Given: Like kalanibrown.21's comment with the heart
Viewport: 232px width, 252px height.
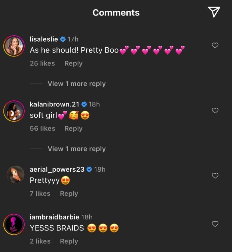Looking at the screenshot, I should pos(215,111).
